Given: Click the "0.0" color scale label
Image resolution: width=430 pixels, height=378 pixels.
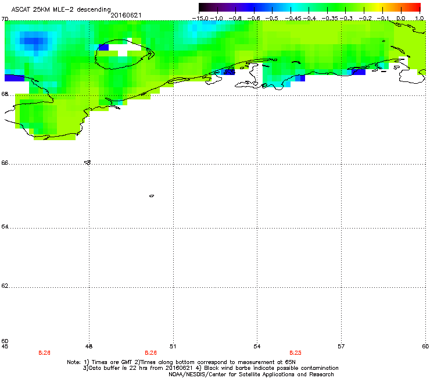Looking at the screenshot, I should [x=401, y=19].
